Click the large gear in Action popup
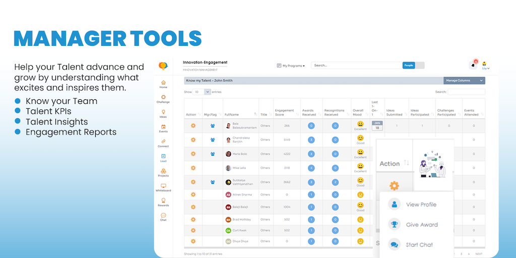This screenshot has height=258, width=516. 394,185
